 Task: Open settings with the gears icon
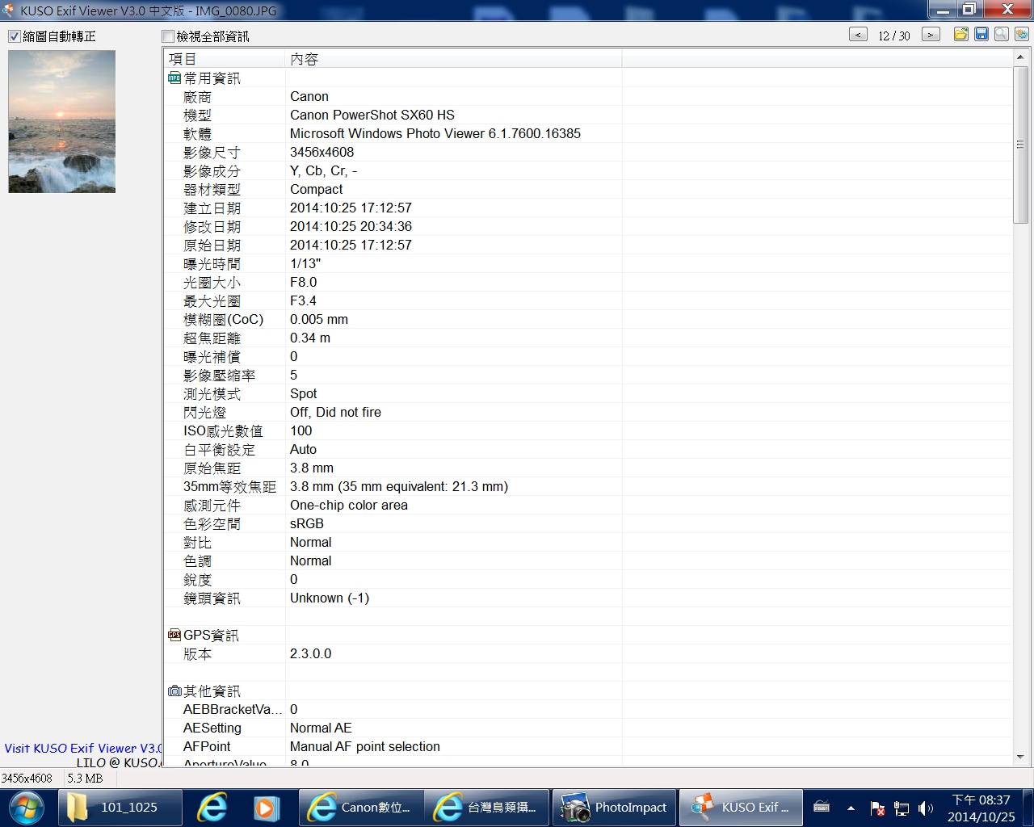click(x=1022, y=34)
